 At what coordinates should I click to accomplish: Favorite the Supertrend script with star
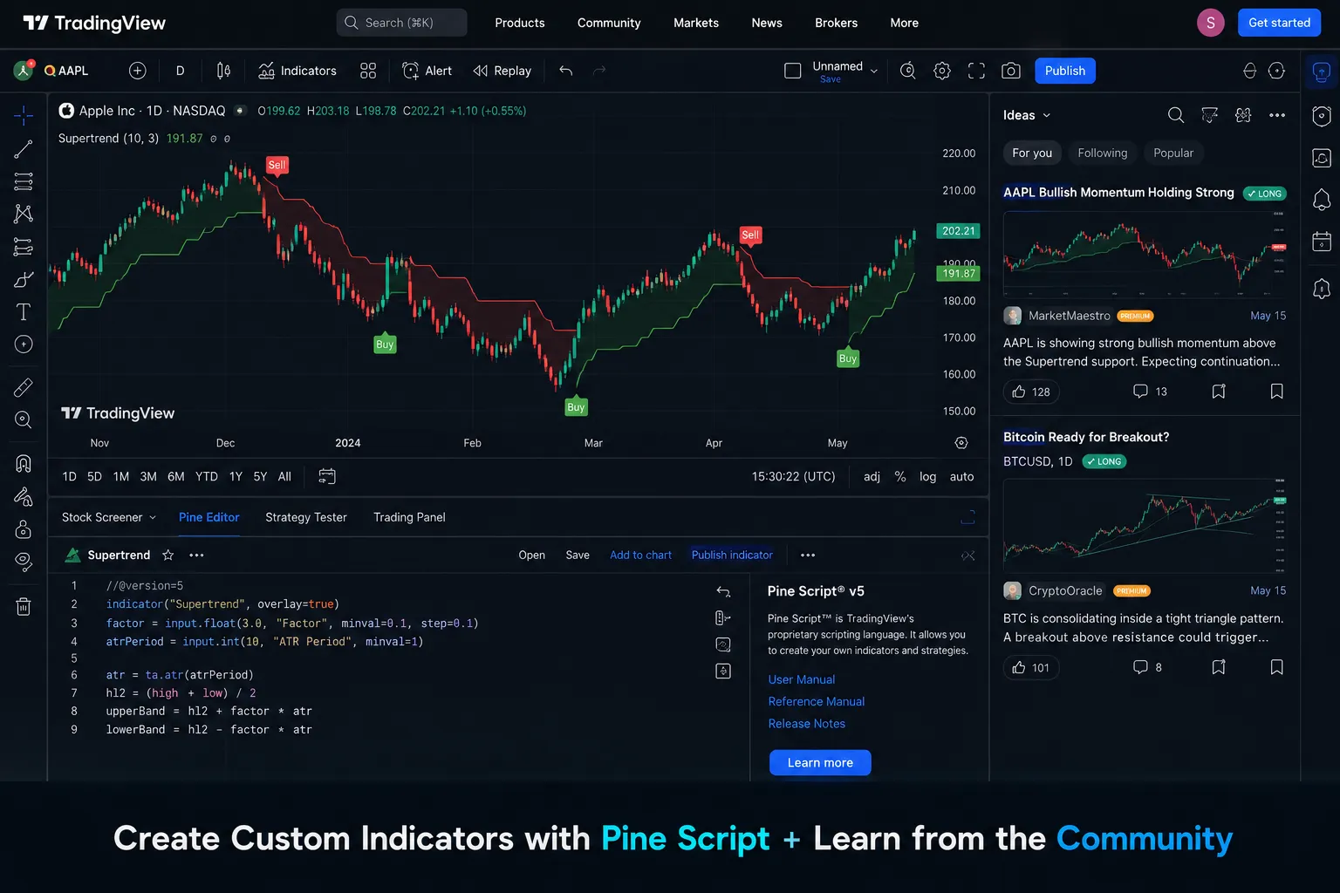pos(168,555)
